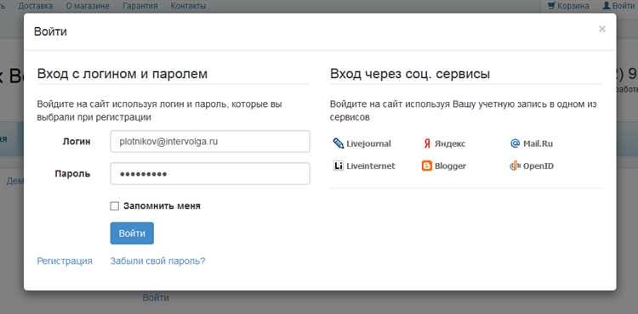Click the Вход через соц. сервисы heading
Viewport: 638px width, 314px height.
410,74
